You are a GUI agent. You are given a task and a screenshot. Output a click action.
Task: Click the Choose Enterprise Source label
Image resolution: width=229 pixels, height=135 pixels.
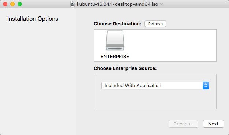click(x=125, y=68)
